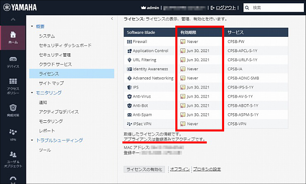This screenshot has height=184, width=306.
Task: Click the CPSB-FW service cell
Action: 236,42
